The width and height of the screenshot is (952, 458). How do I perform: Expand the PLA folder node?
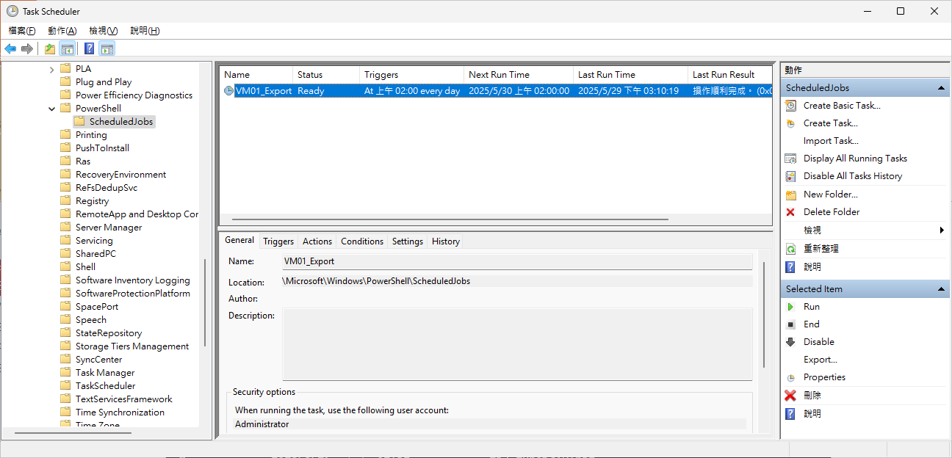tap(52, 69)
